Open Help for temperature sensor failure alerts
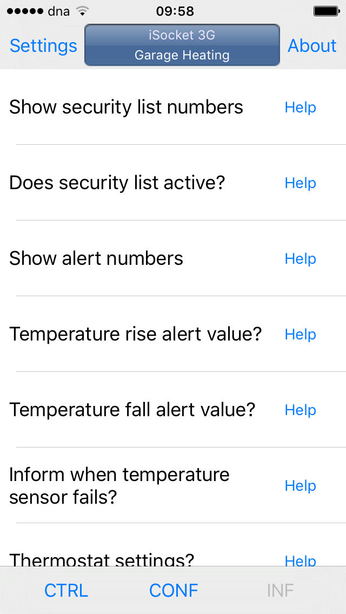Screen dimensions: 346x614 (x=300, y=485)
